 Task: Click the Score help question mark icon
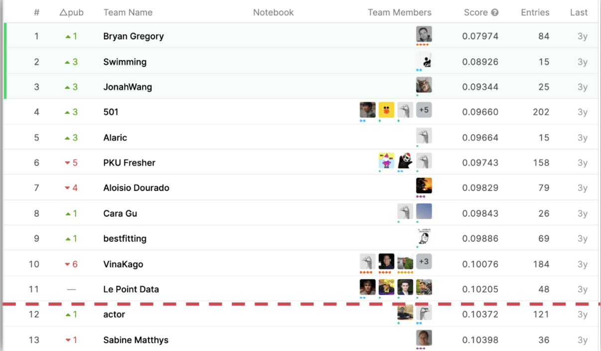495,12
